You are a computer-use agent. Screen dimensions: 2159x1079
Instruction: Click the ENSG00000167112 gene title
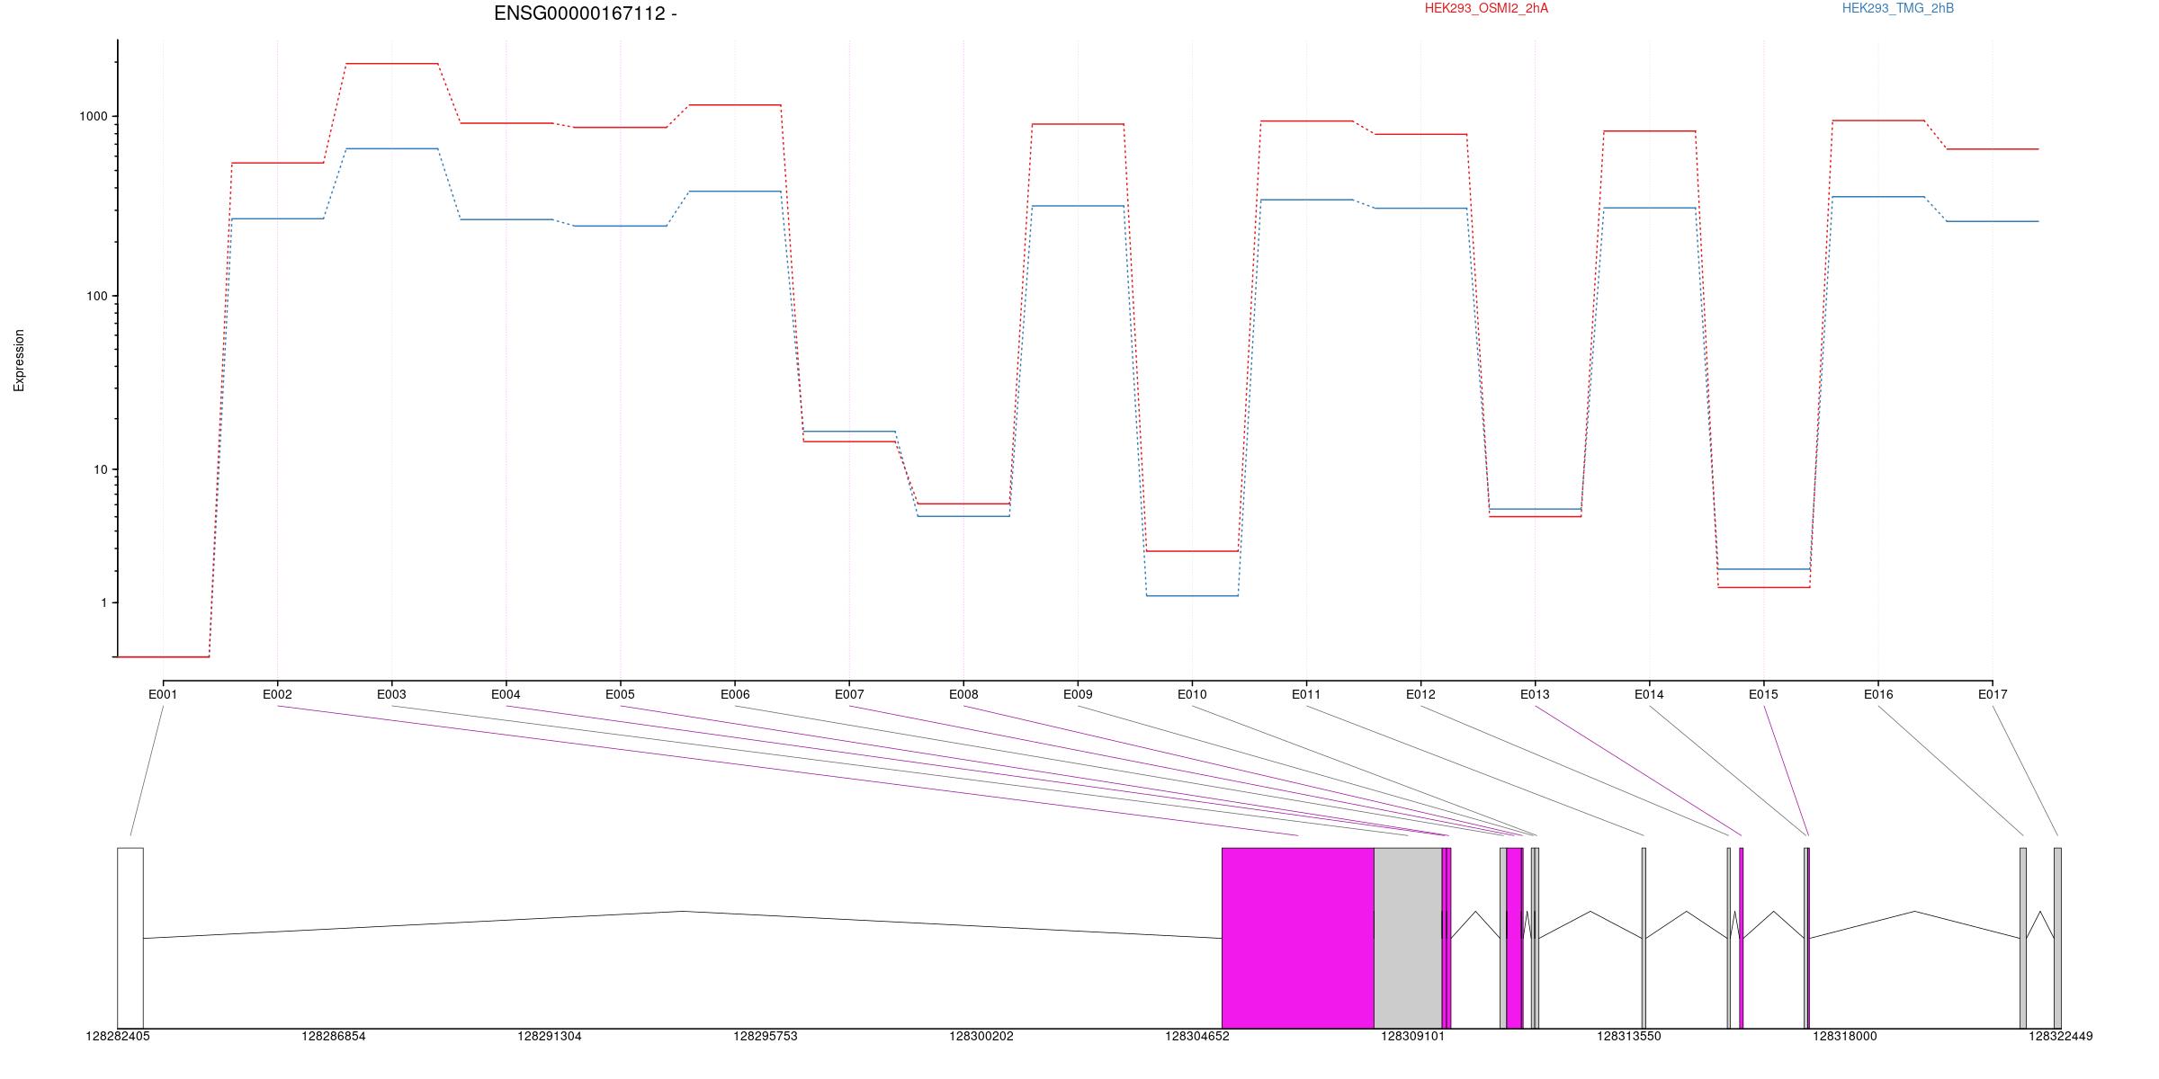tap(585, 13)
